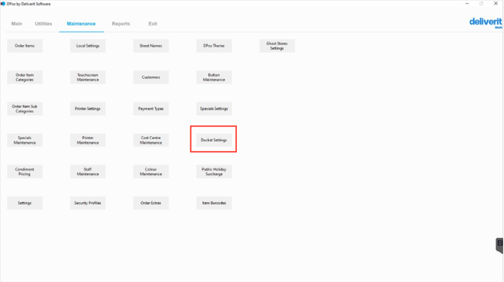Open Order Item Sub Categories
The width and height of the screenshot is (504, 282).
tap(25, 108)
